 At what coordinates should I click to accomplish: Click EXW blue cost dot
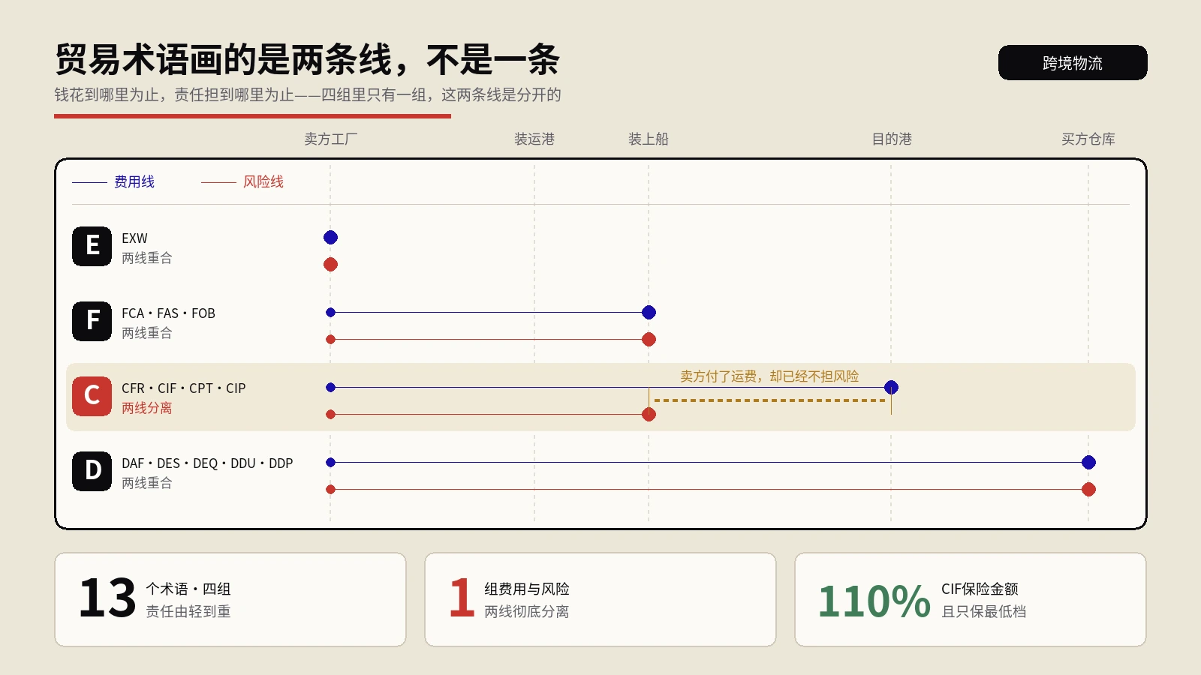click(330, 238)
